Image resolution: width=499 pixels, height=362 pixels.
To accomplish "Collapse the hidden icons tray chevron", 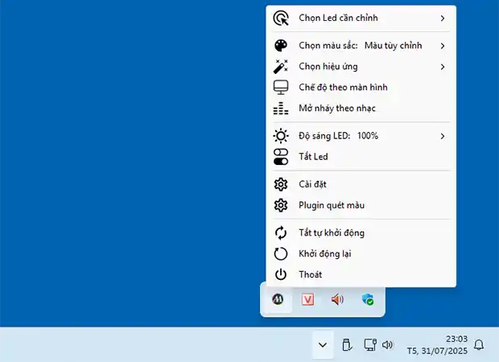I will click(x=323, y=345).
